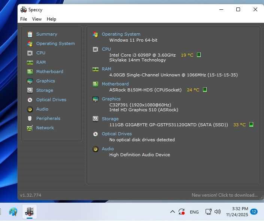Click 'New version! Click to download...' link

(x=225, y=195)
